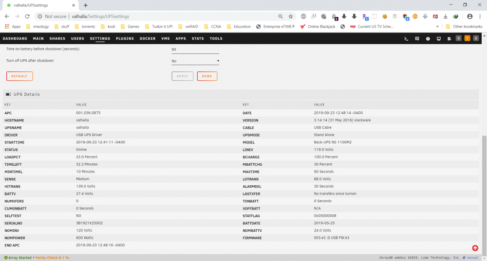The image size is (487, 261).
Task: Click the Gmail extension icon
Action: [435, 17]
